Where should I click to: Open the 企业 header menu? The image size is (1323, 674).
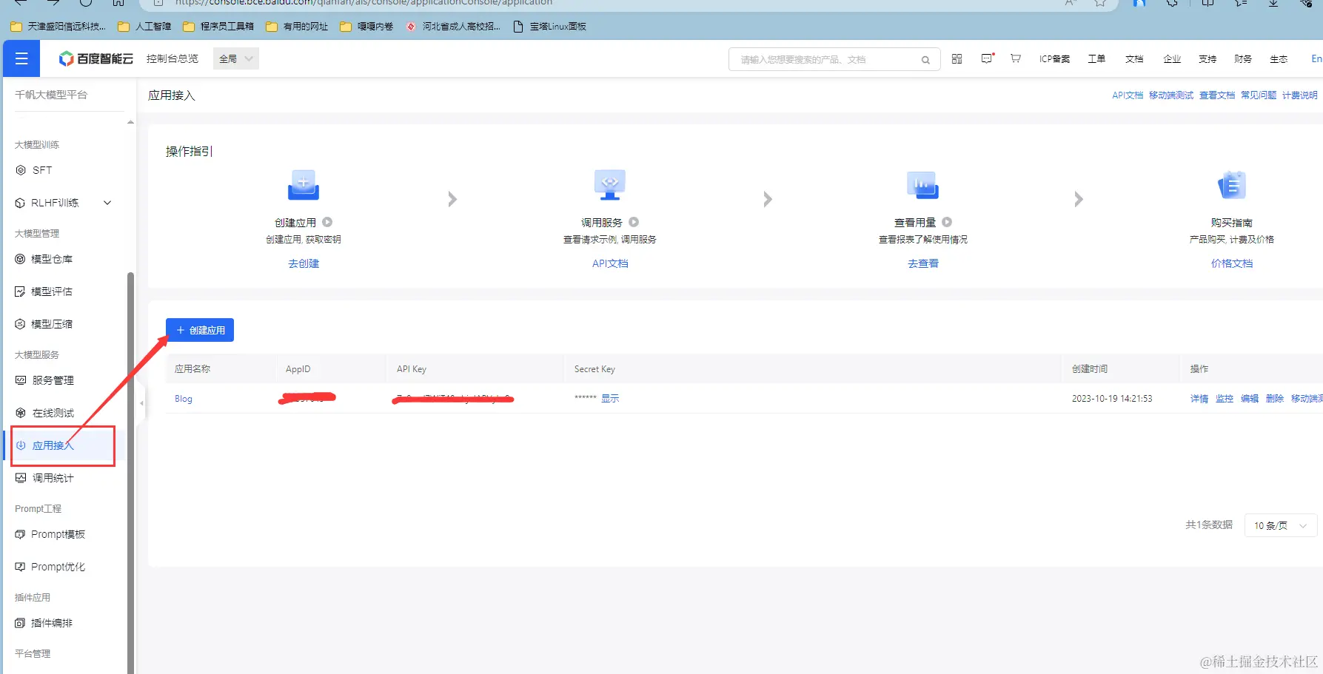coord(1172,59)
